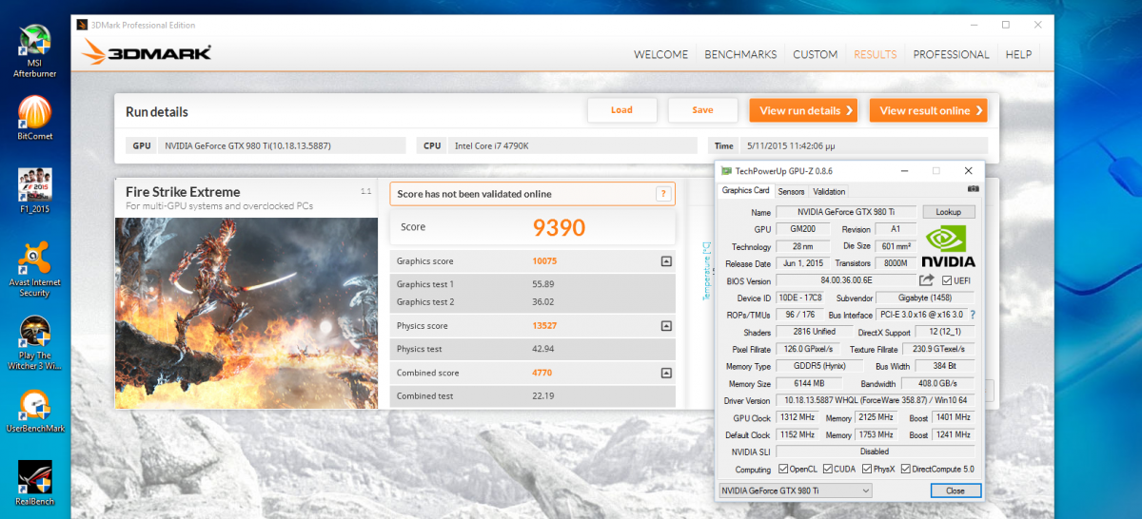Click Bus Interface question mark in GPU-Z

pyautogui.click(x=973, y=315)
